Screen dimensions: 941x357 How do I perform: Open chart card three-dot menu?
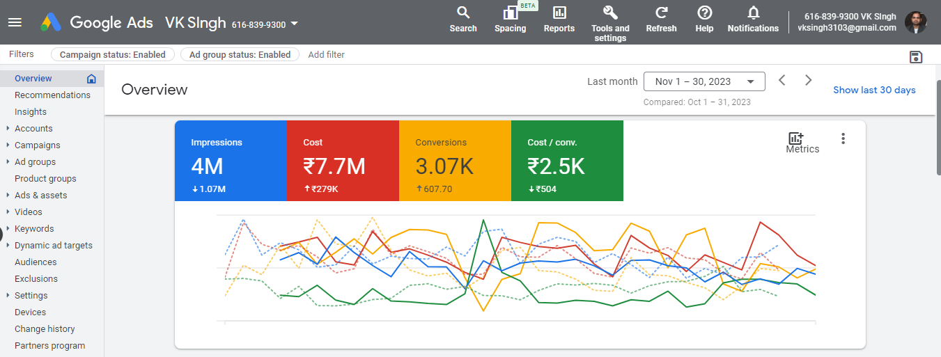[843, 138]
